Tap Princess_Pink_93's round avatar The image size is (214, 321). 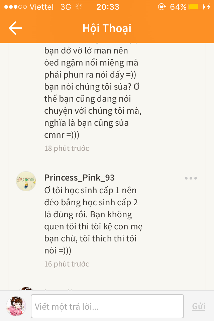[26, 181]
